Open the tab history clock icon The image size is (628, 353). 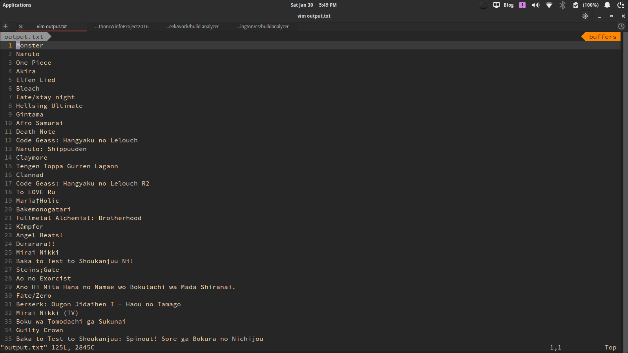[x=621, y=26]
